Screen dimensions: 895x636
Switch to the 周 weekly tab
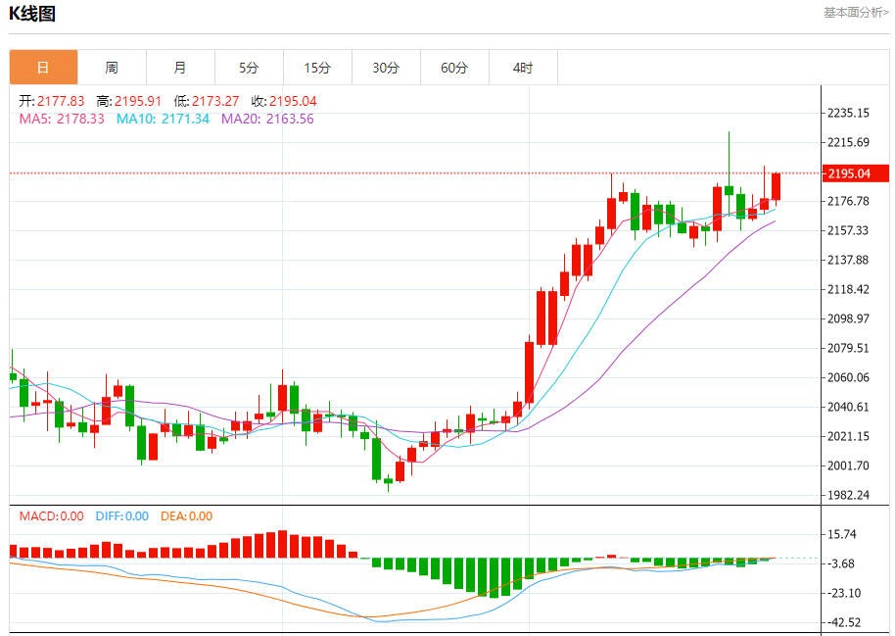[112, 68]
